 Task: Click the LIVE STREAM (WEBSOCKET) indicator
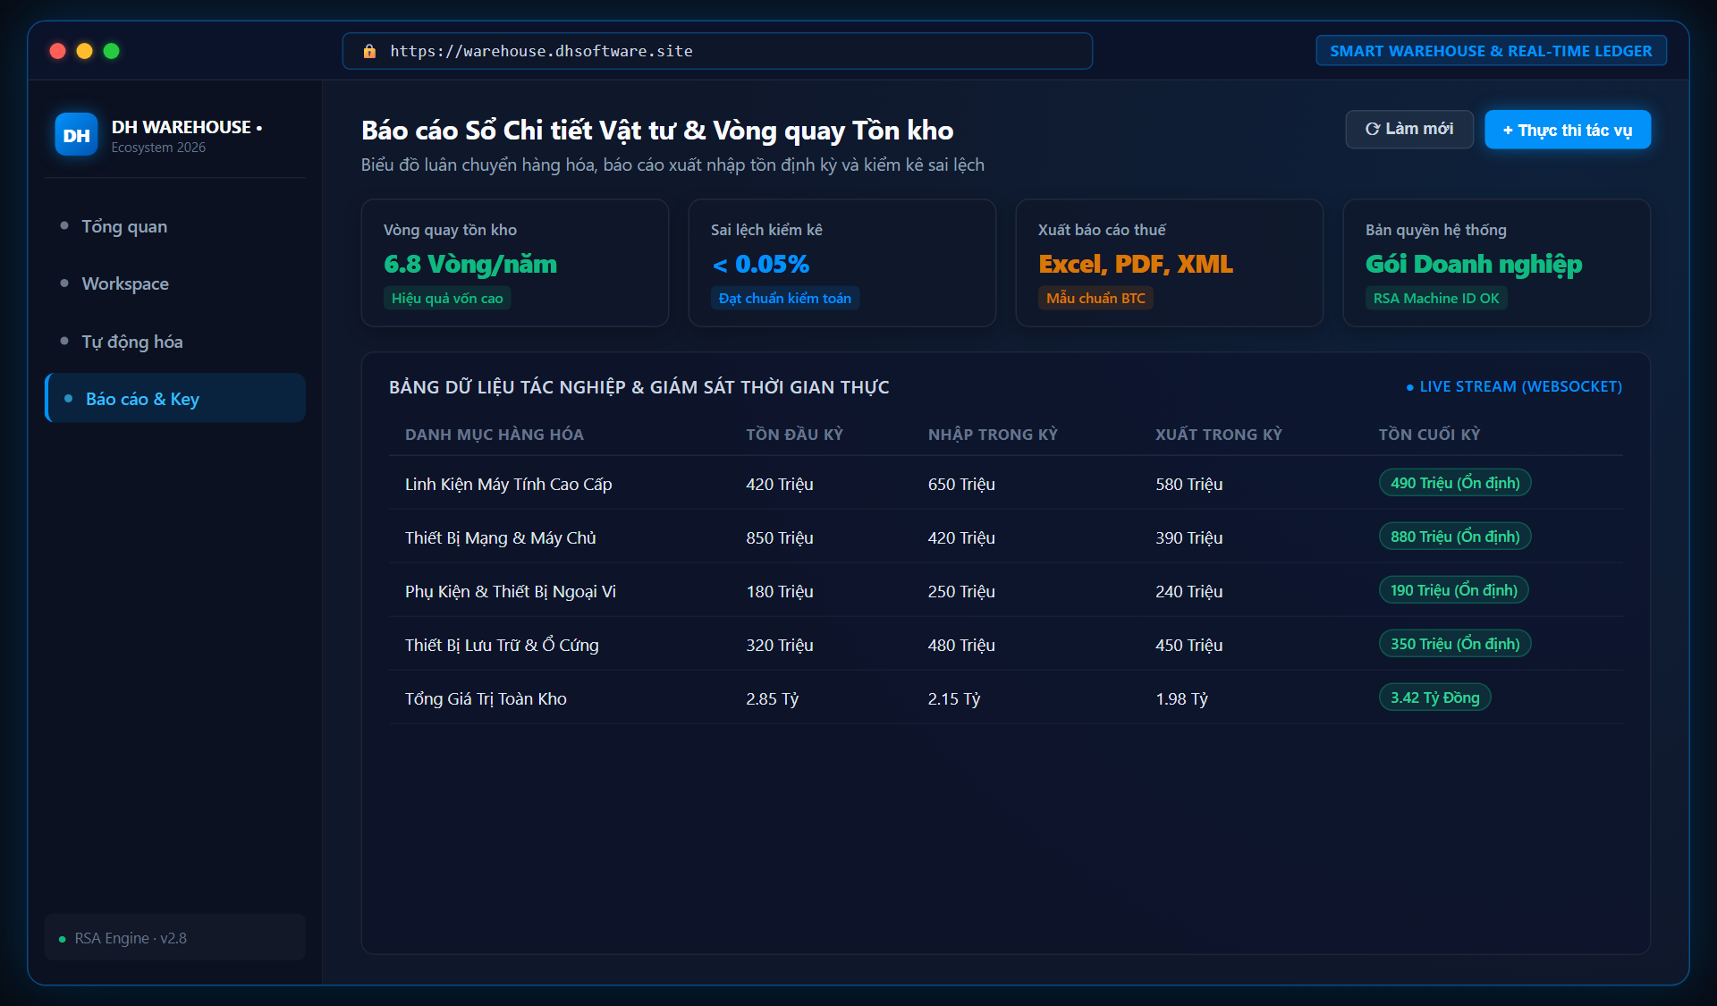coord(1514,386)
